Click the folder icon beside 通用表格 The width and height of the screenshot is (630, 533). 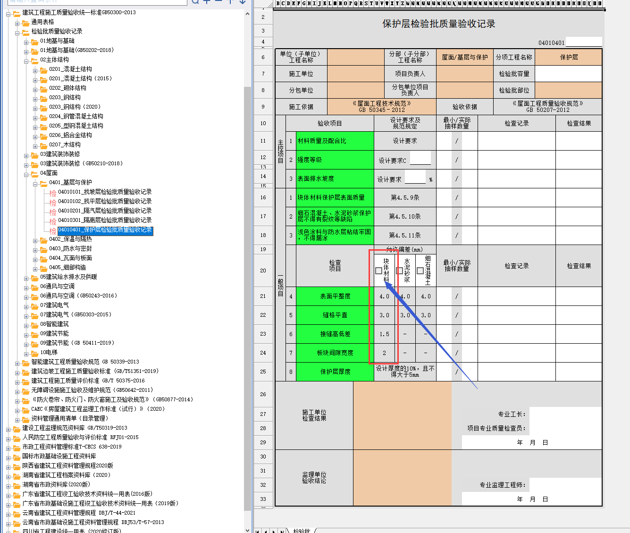(x=25, y=22)
